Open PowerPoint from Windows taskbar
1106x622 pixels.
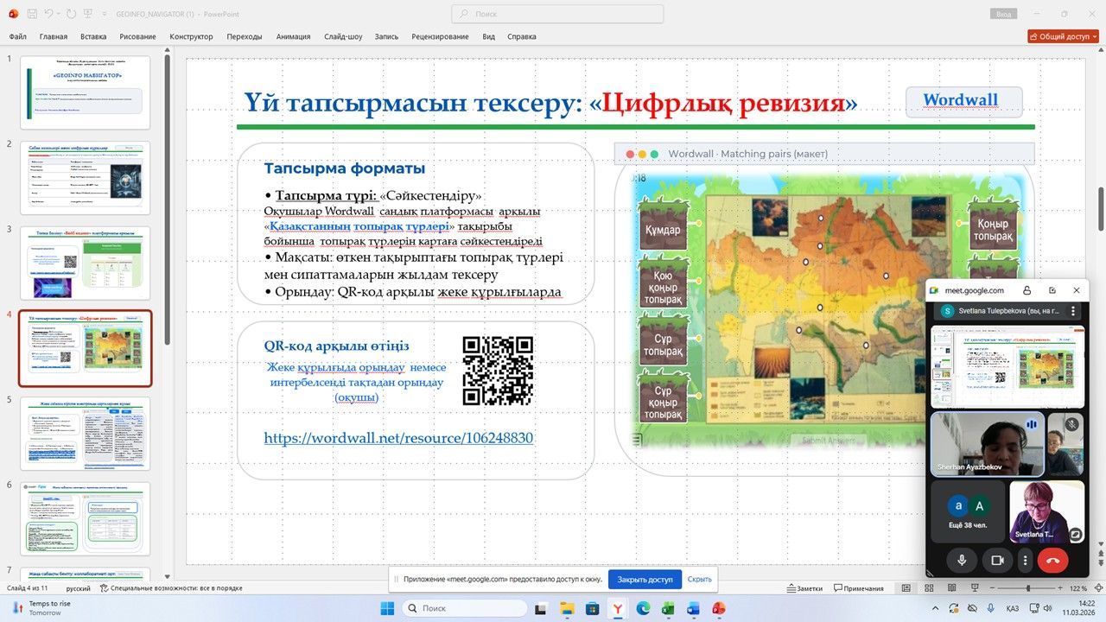coord(718,608)
